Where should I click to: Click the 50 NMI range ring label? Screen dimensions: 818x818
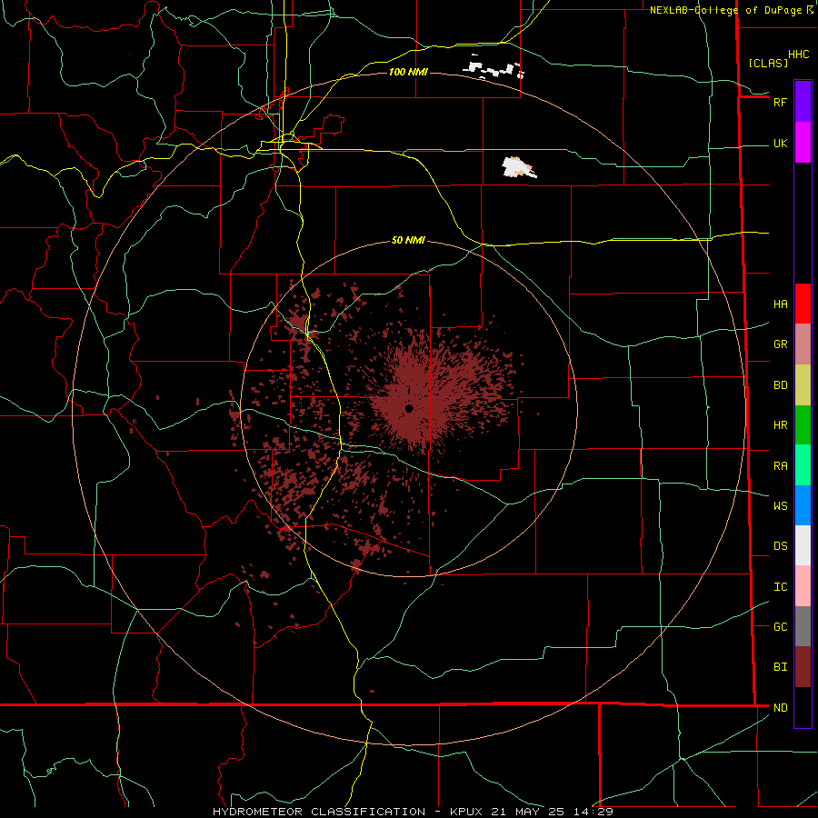(x=408, y=240)
